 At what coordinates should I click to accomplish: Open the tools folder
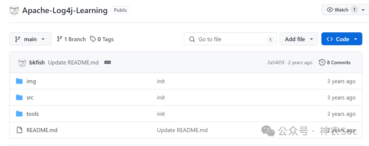click(x=32, y=114)
